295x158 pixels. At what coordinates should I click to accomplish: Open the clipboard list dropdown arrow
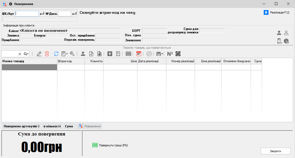[x=67, y=54]
